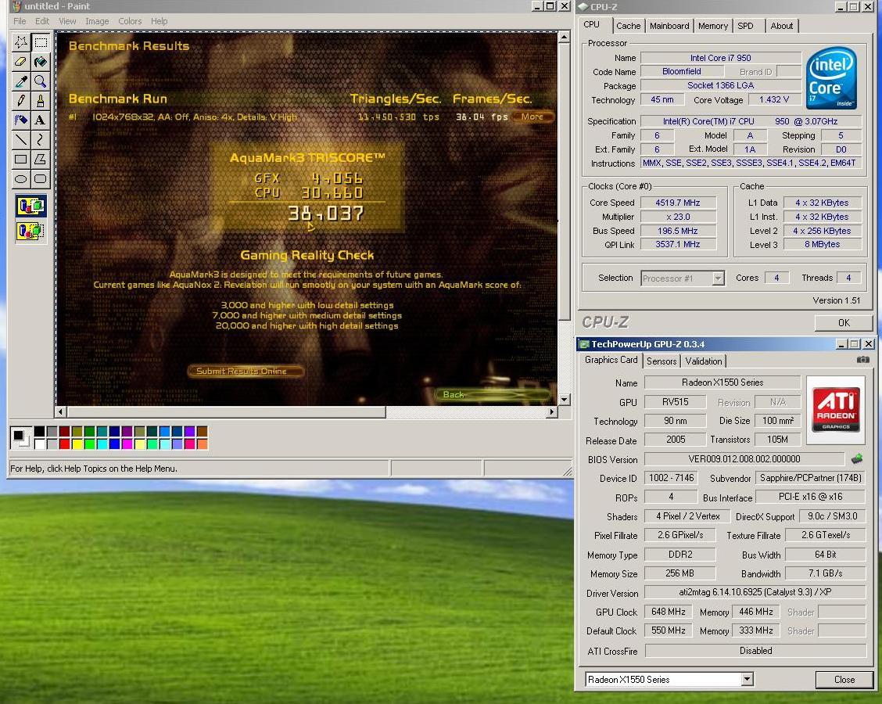Click the ATI CrossFire 'Disabled' field

pyautogui.click(x=755, y=651)
